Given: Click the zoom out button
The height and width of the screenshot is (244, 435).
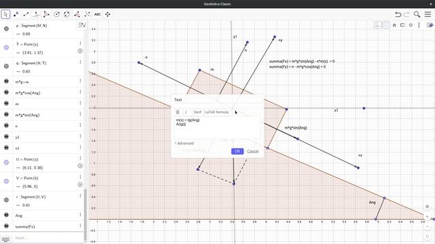Looking at the screenshot, I should tap(428, 226).
